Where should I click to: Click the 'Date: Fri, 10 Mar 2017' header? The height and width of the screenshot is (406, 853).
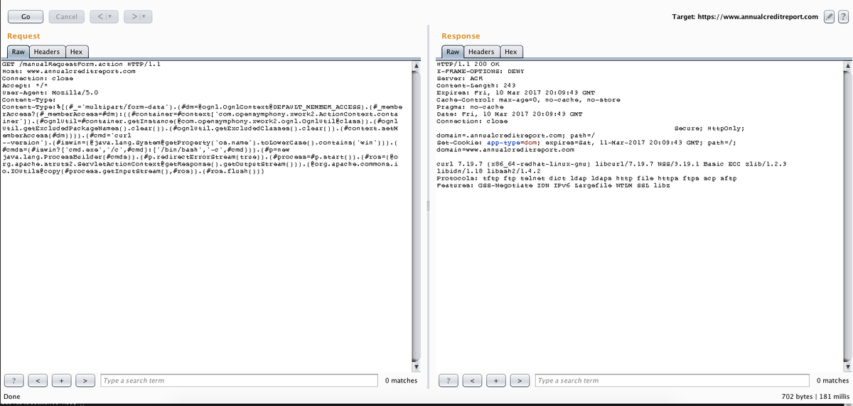tap(509, 114)
